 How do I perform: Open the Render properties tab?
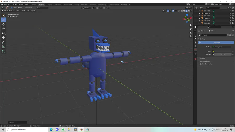tap(195, 36)
